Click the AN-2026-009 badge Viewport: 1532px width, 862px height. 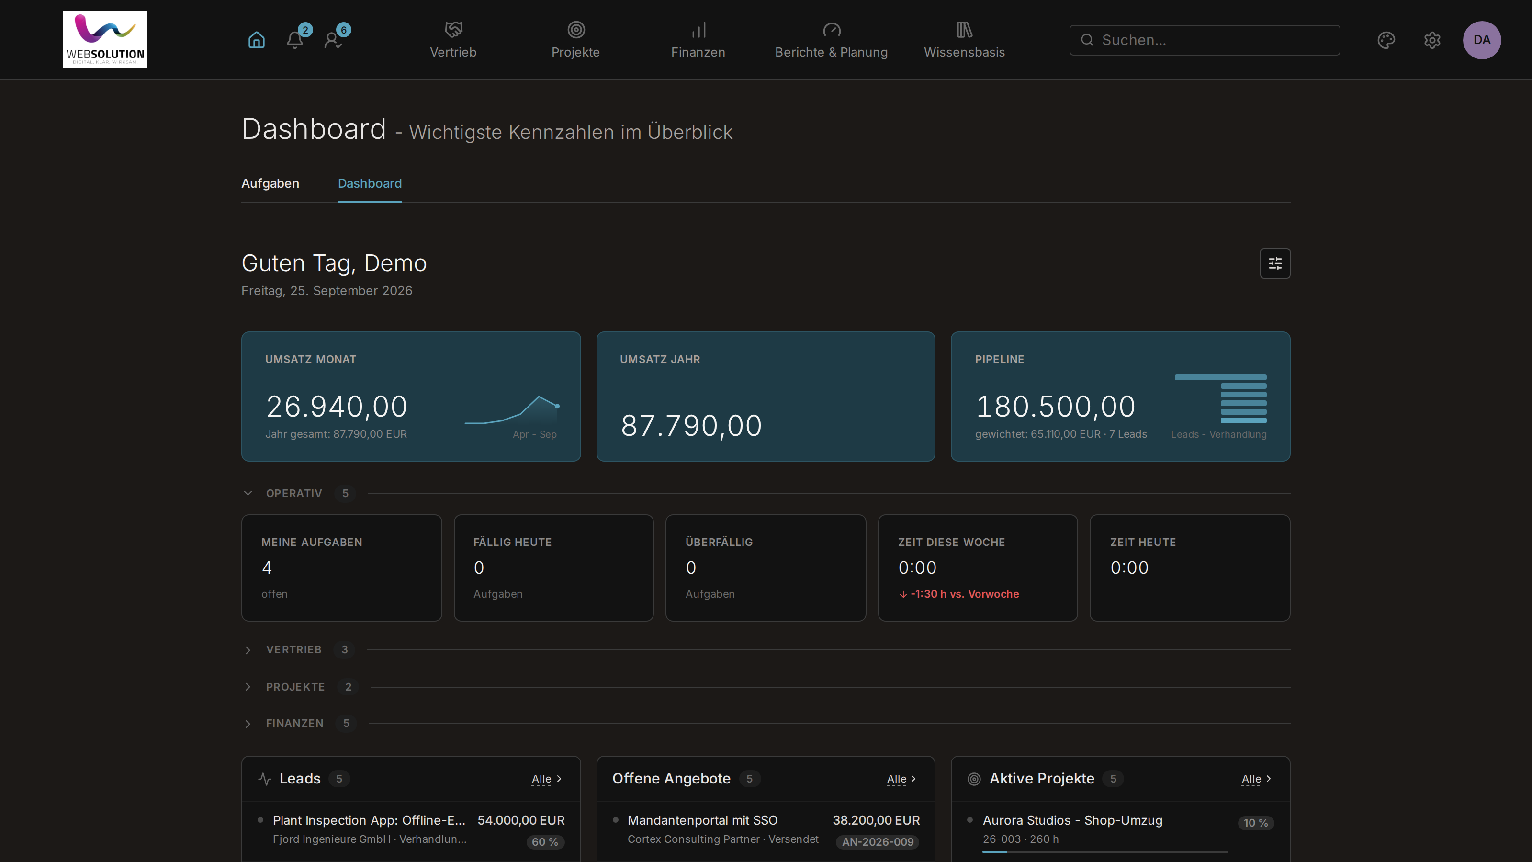(x=877, y=842)
